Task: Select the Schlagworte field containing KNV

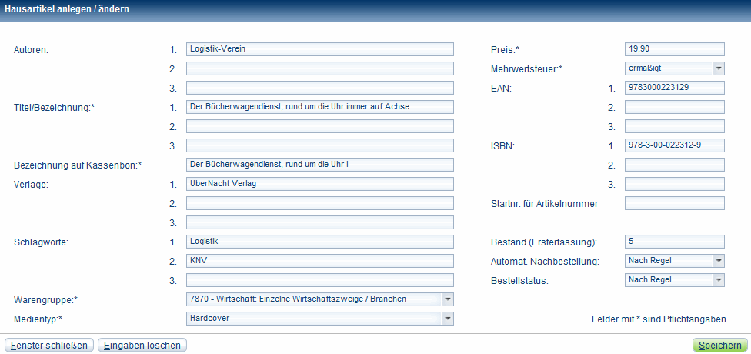Action: (x=320, y=261)
